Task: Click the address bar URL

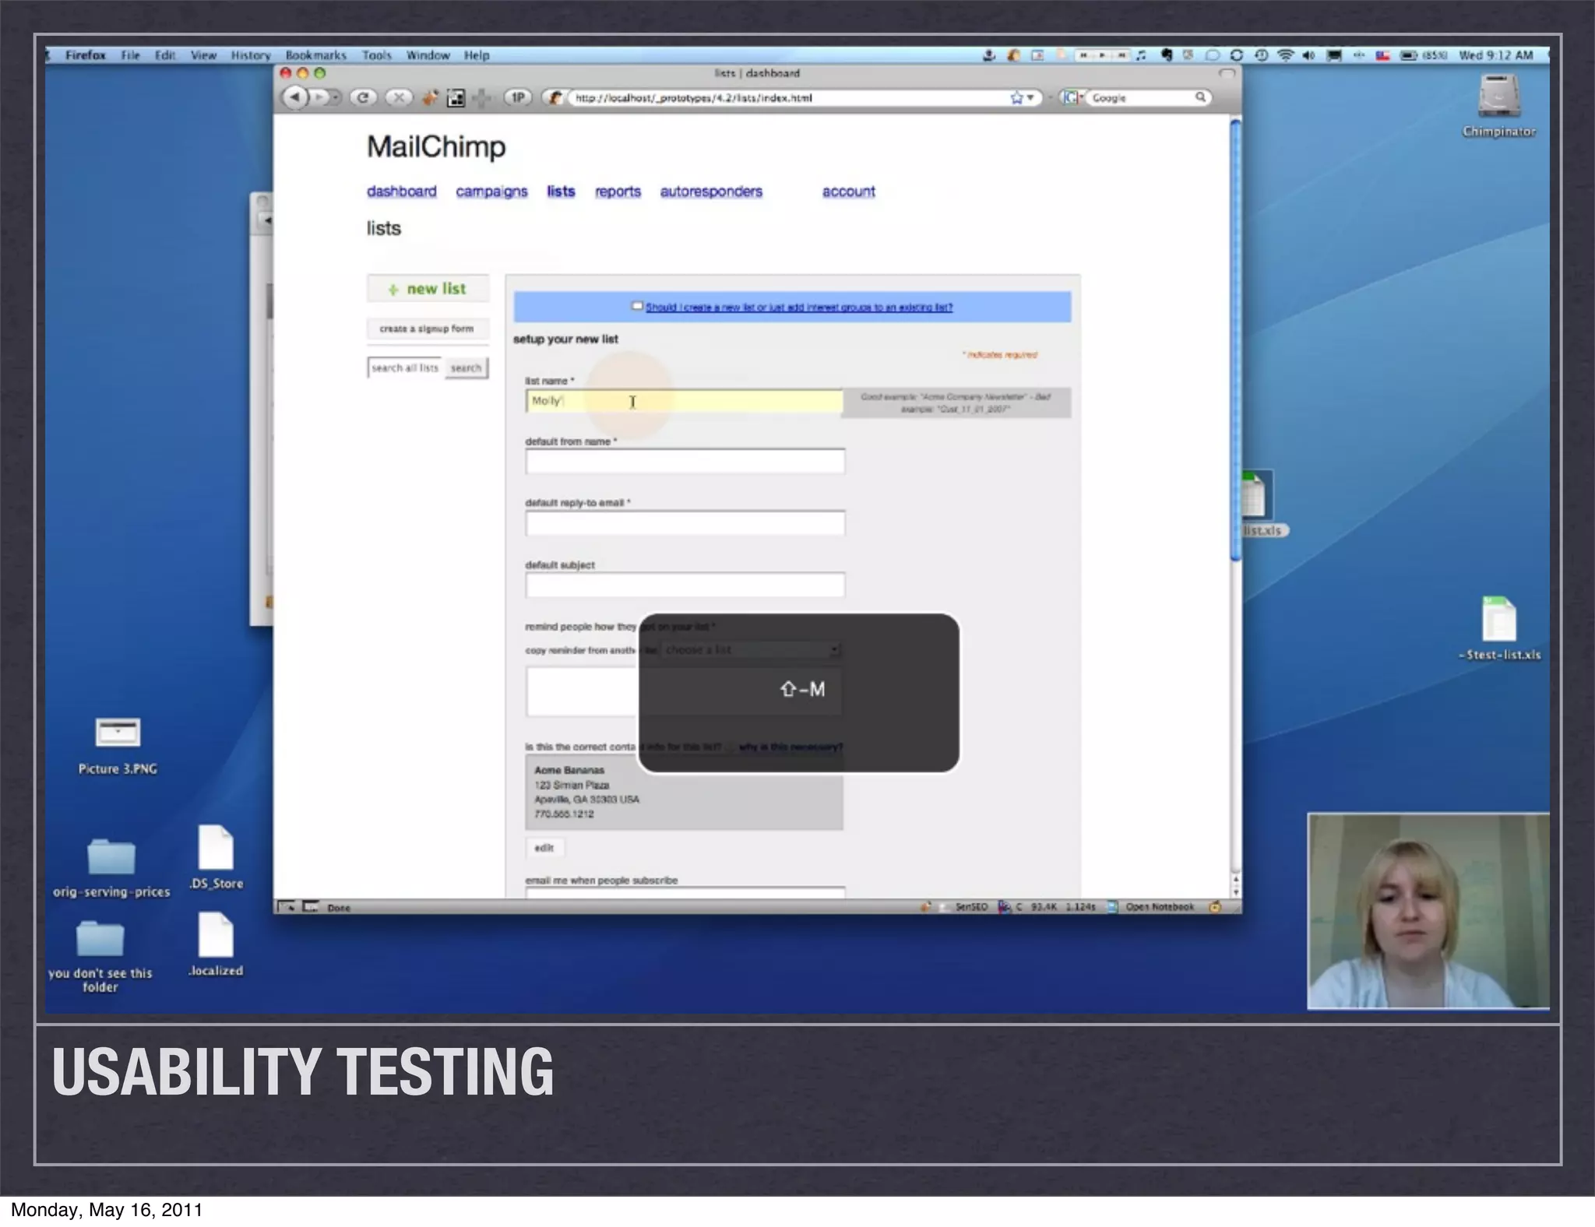Action: [x=693, y=98]
